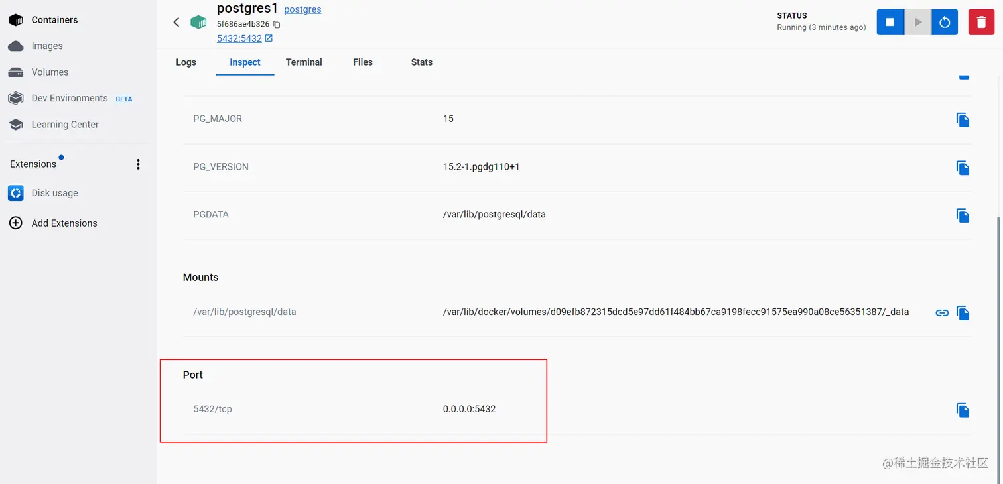The image size is (1003, 484).
Task: Click the Running status text
Action: click(821, 27)
